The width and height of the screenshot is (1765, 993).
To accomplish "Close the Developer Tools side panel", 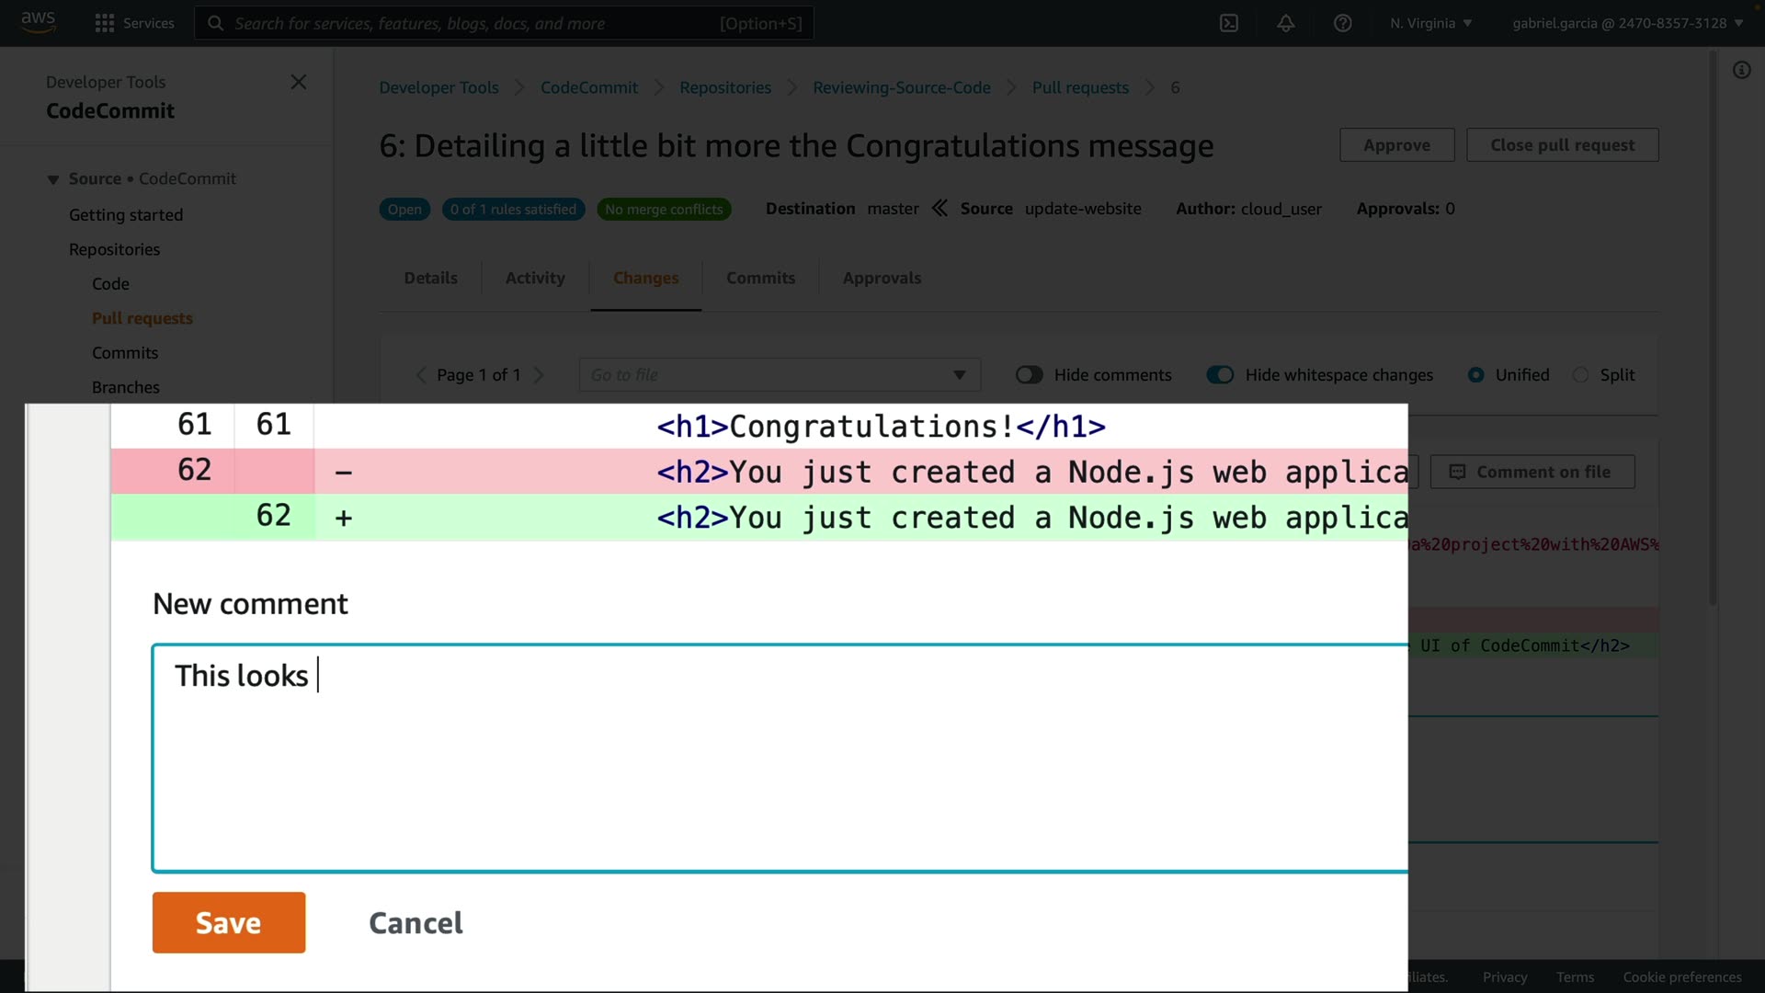I will [x=299, y=82].
